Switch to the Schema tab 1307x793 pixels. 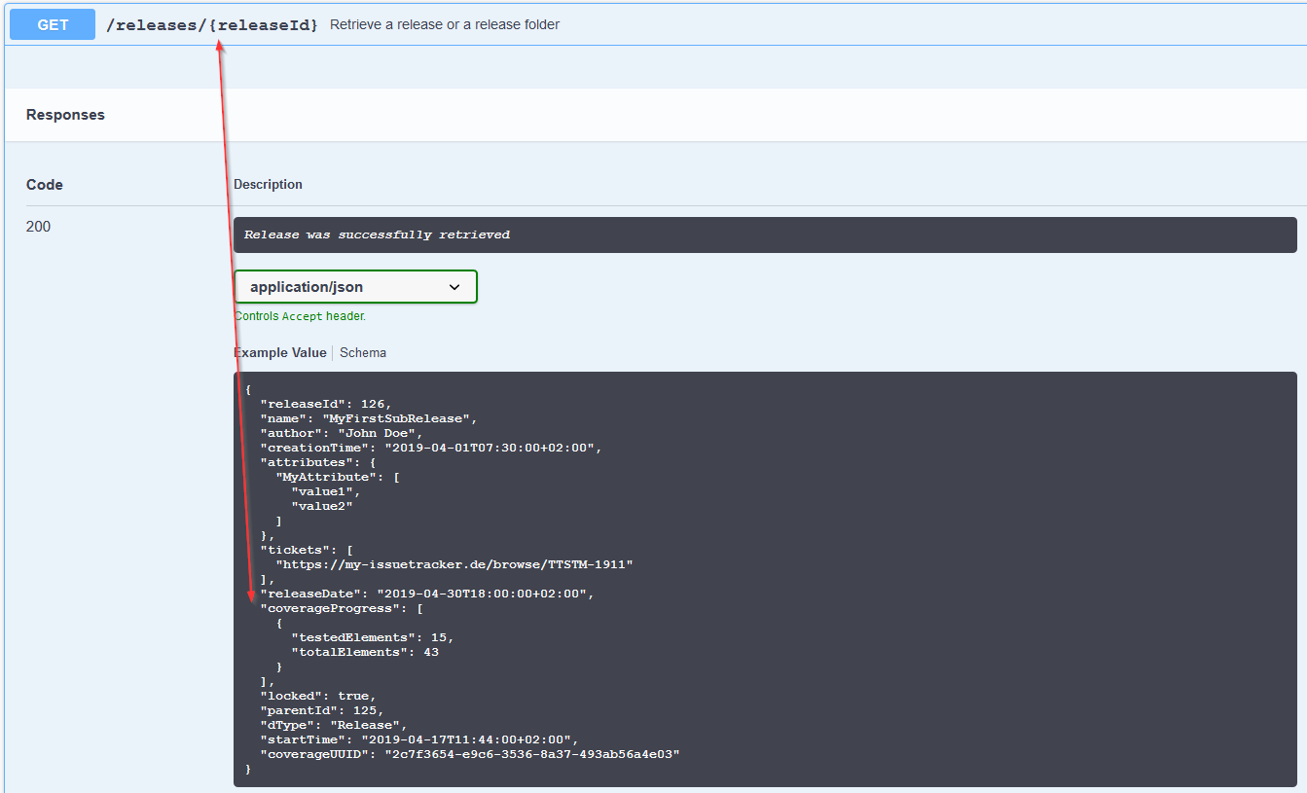tap(362, 352)
